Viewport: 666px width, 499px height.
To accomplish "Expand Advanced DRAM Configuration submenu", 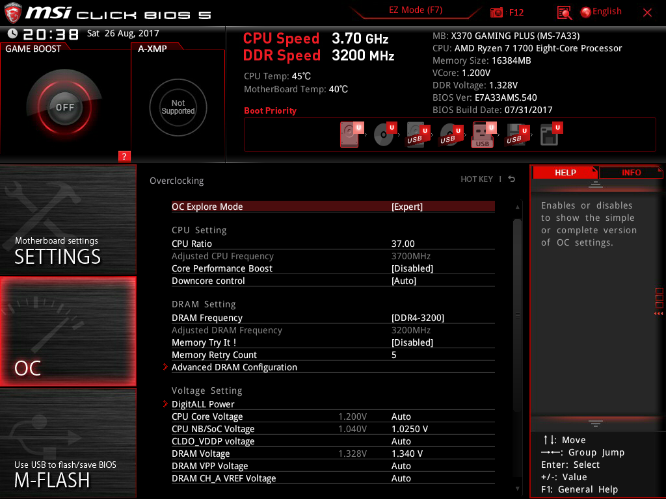I will coord(333,367).
